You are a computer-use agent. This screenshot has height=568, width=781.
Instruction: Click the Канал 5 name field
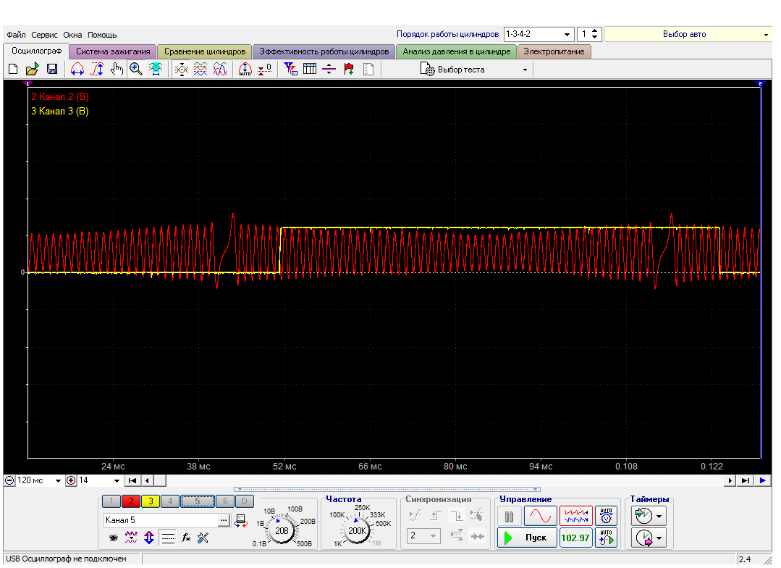click(159, 520)
